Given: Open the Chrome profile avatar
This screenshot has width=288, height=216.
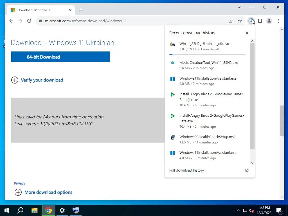Looking at the screenshot, I should 269,21.
